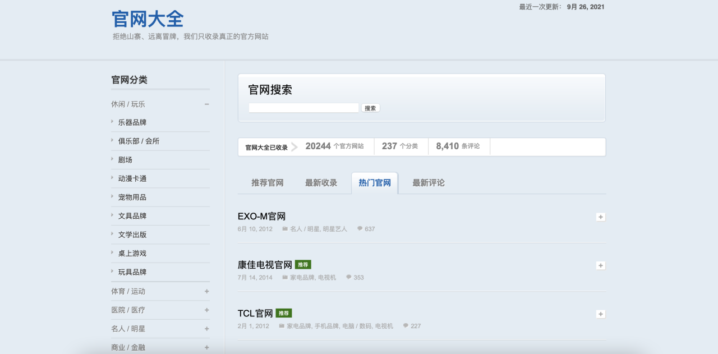Open the 玩具品牌 subcategory
The width and height of the screenshot is (718, 354).
tap(132, 272)
